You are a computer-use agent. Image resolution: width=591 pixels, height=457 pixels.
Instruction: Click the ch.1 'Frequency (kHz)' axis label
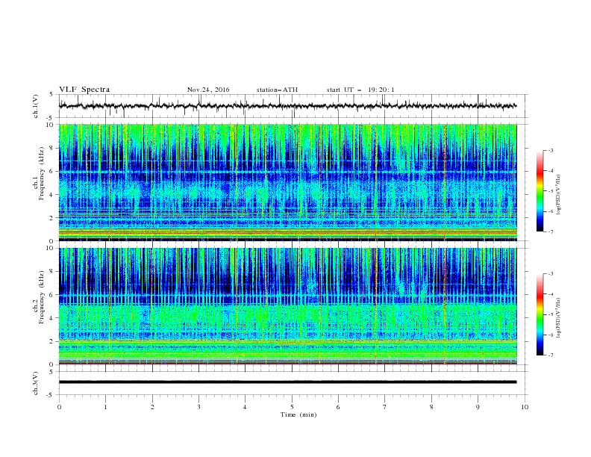[x=42, y=174]
